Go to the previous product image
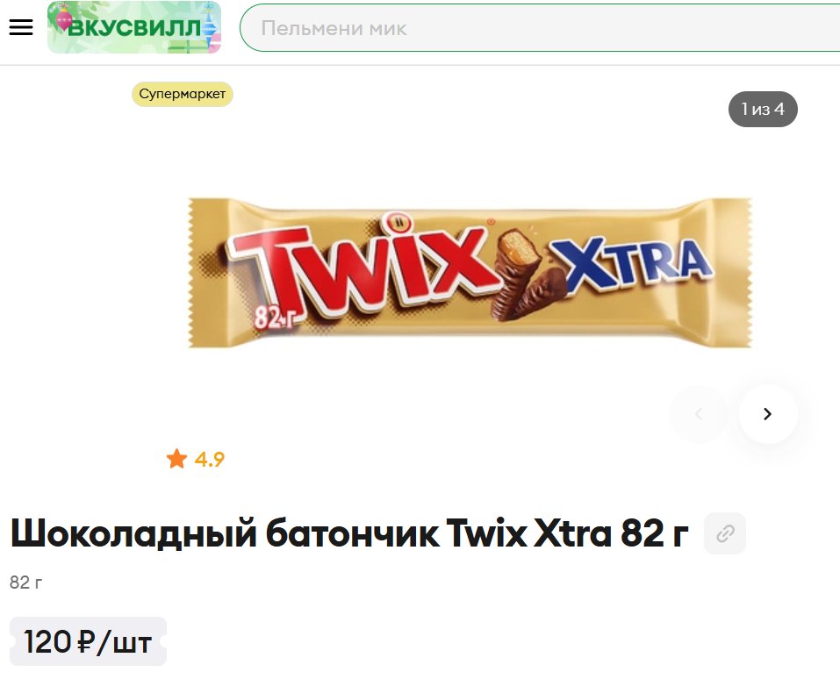The height and width of the screenshot is (679, 840). pos(699,414)
